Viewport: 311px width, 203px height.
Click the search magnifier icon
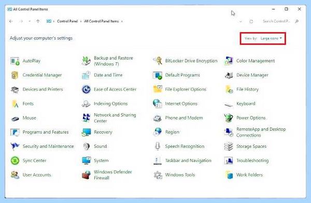pos(296,21)
